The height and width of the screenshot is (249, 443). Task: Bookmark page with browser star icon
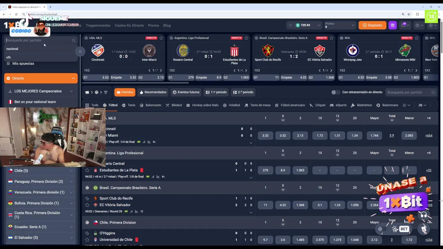click(x=409, y=14)
